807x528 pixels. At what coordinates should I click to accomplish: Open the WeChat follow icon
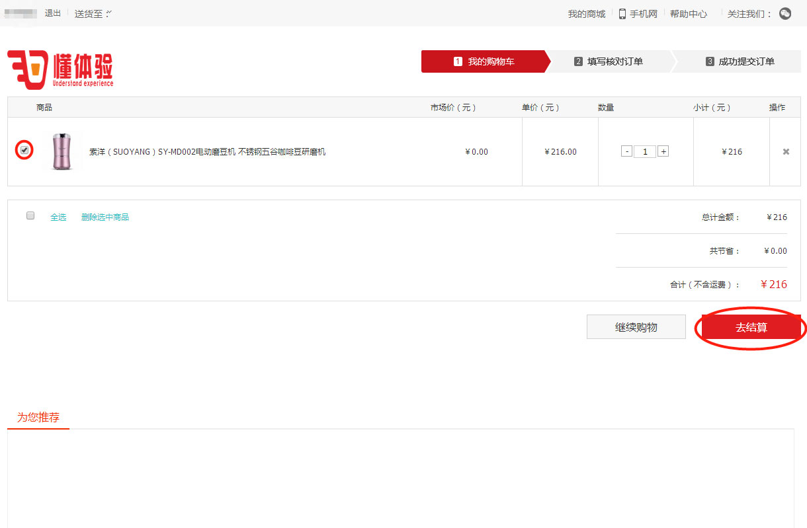tap(785, 14)
